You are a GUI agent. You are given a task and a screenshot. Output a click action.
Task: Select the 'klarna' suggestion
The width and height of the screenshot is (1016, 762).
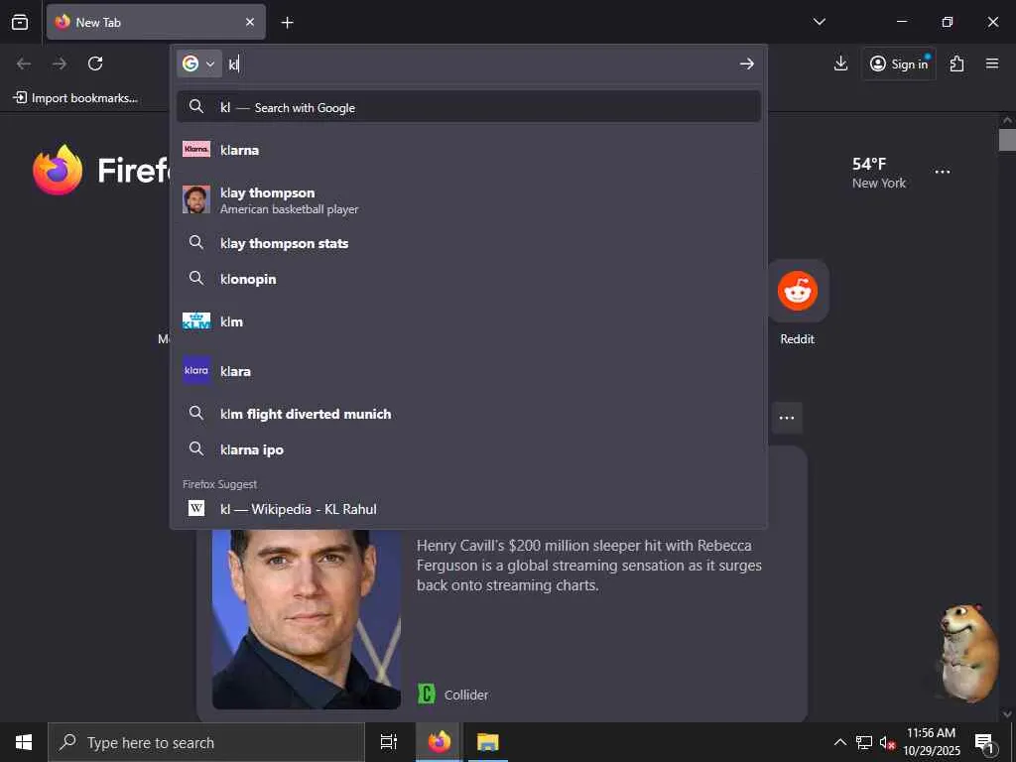[x=468, y=150]
